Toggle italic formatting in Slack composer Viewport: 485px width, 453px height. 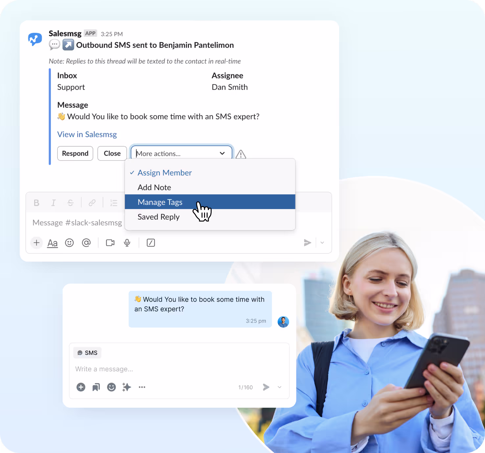pyautogui.click(x=53, y=203)
